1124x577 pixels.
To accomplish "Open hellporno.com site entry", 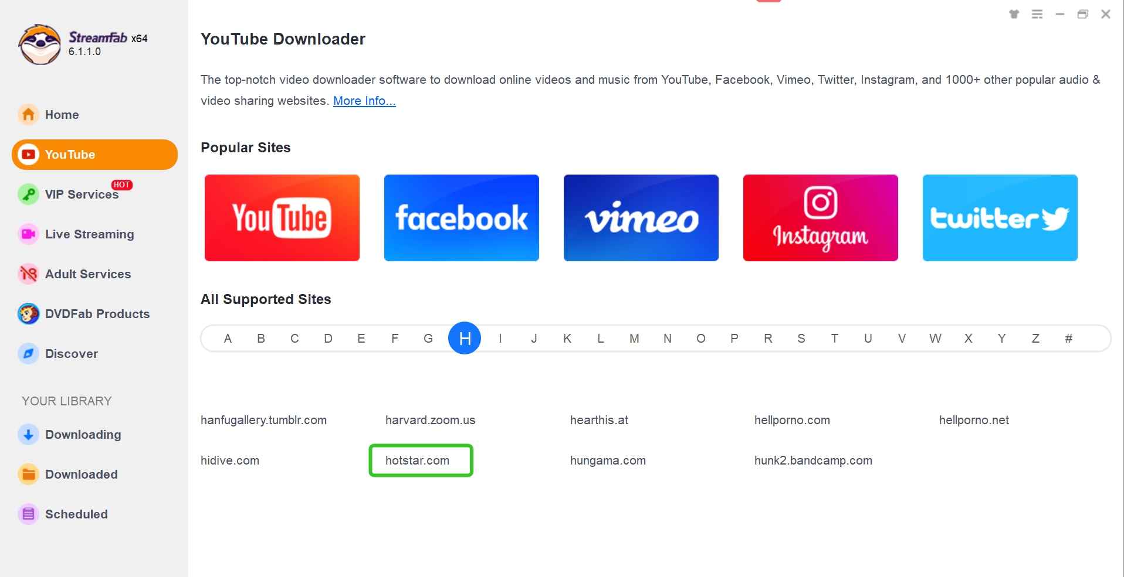I will [x=792, y=420].
